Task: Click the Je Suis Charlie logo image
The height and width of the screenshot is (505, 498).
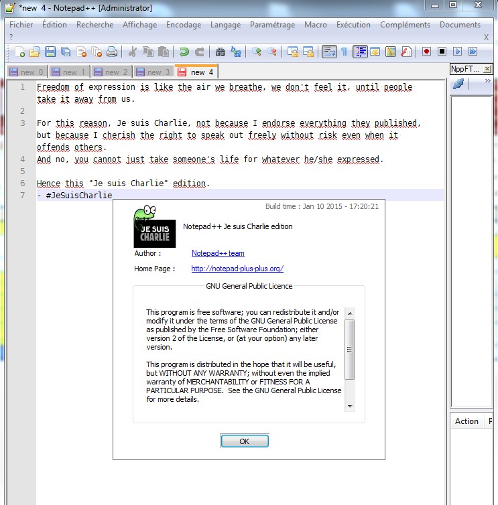Action: tap(154, 227)
